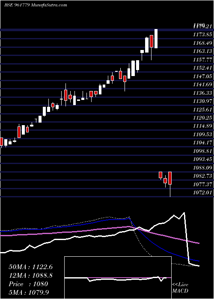Select the 1163.13 price axis label
The width and height of the screenshot is (214, 299).
point(202,51)
